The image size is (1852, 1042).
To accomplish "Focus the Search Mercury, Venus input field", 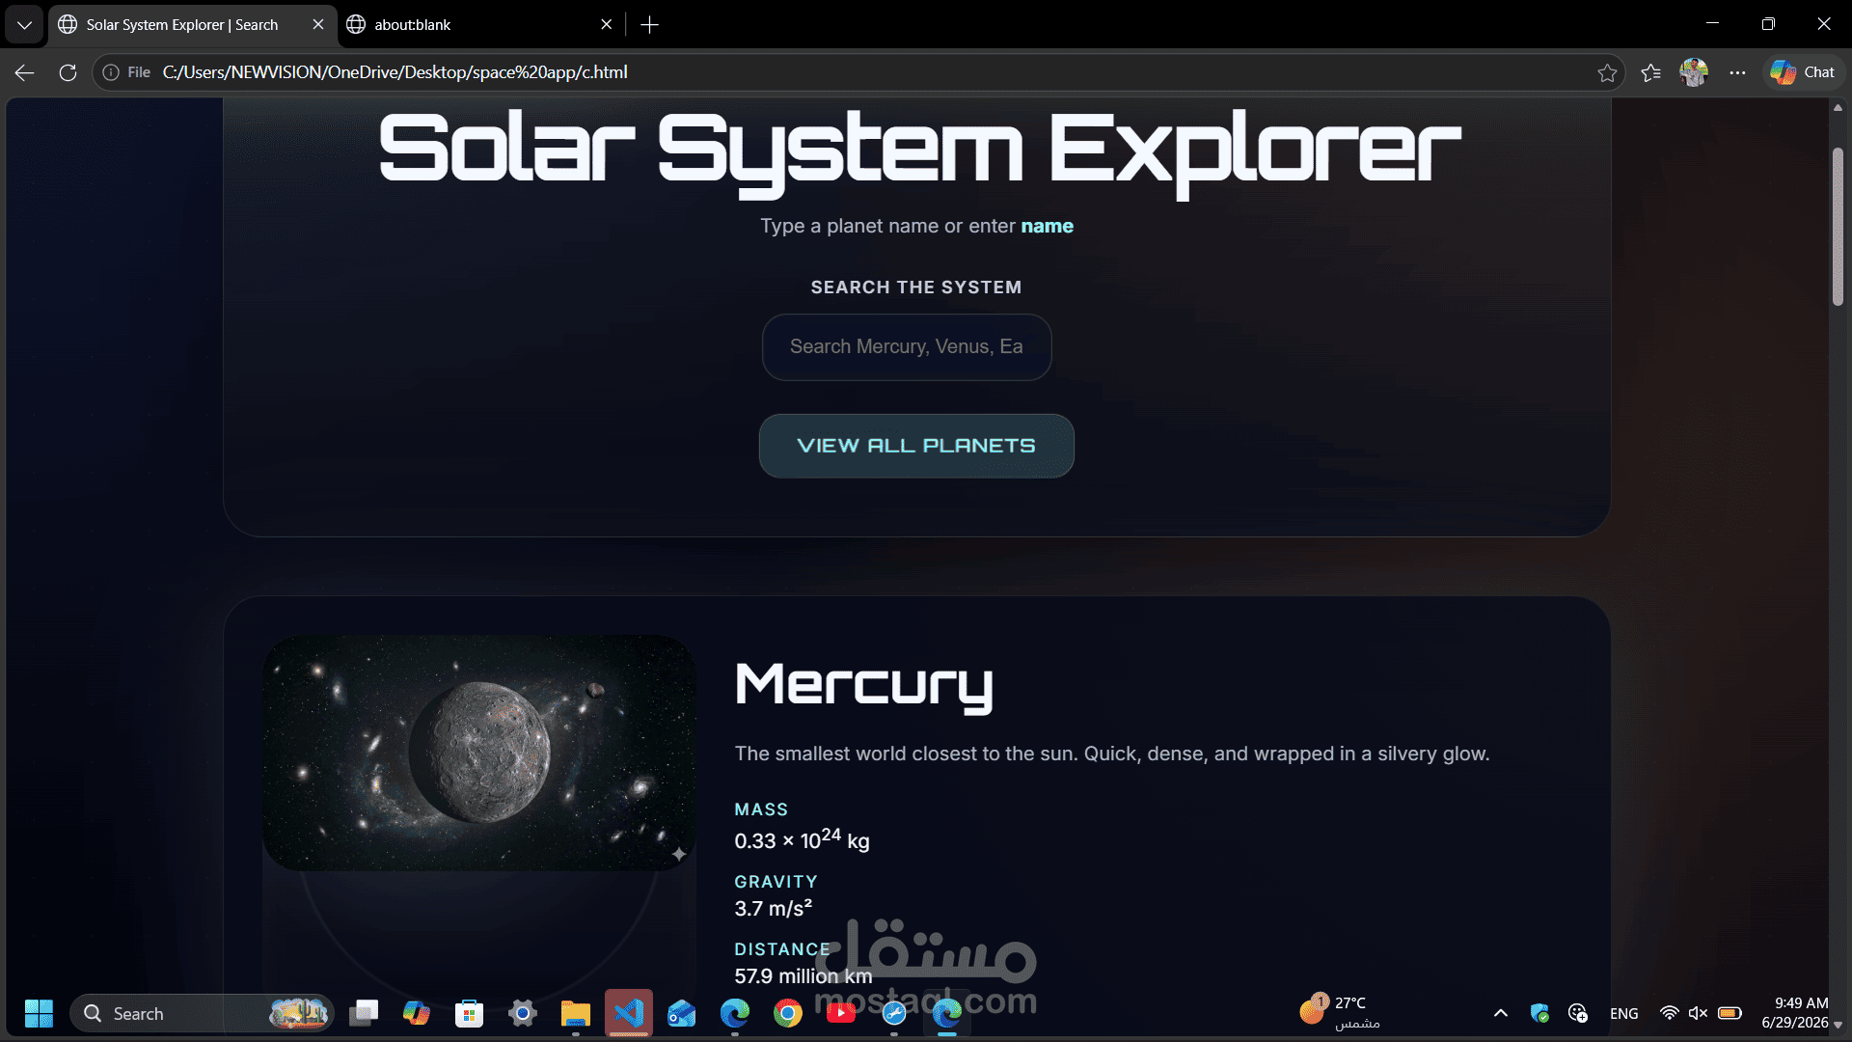I will (x=907, y=346).
